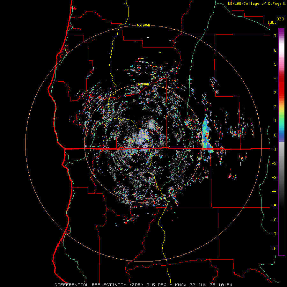287x287 pixels.
Task: Click the 100 NMI range ring label
Action: [x=143, y=25]
